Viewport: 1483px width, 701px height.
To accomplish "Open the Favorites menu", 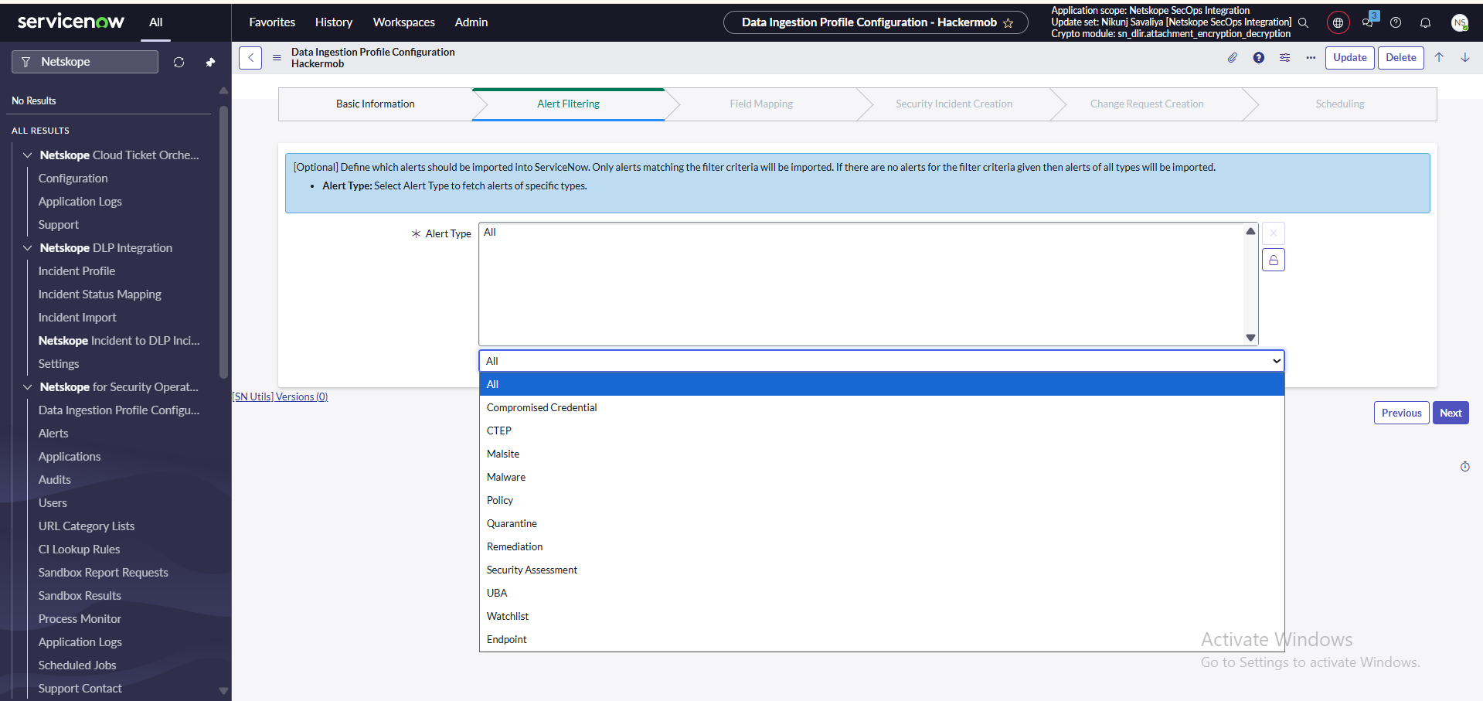I will click(x=272, y=22).
